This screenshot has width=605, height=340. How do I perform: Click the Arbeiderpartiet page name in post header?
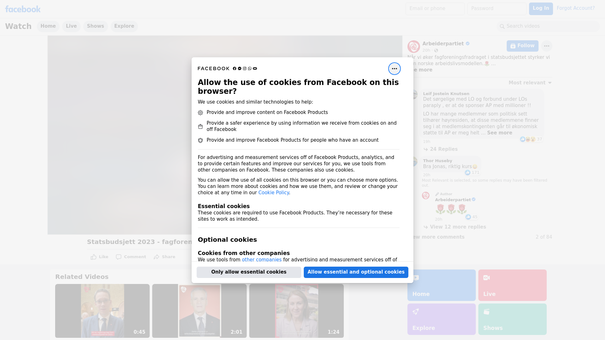[x=443, y=44]
